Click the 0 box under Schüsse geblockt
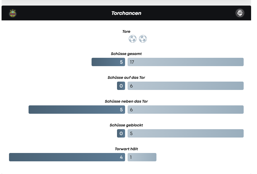Screen dimensions: 257x174 [121, 134]
